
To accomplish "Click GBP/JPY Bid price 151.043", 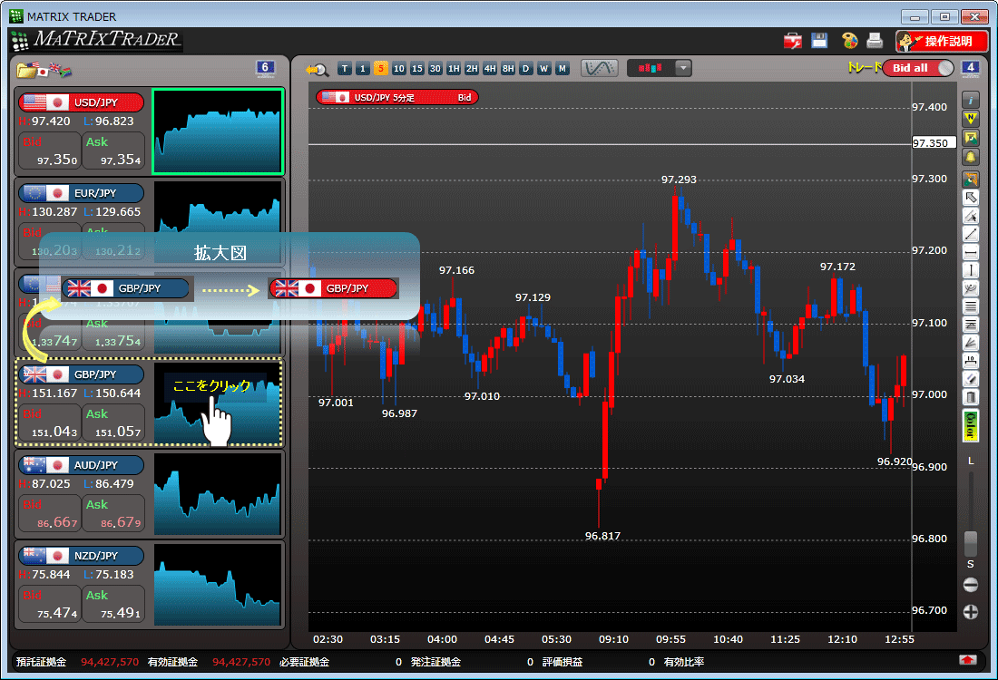I will pos(50,423).
